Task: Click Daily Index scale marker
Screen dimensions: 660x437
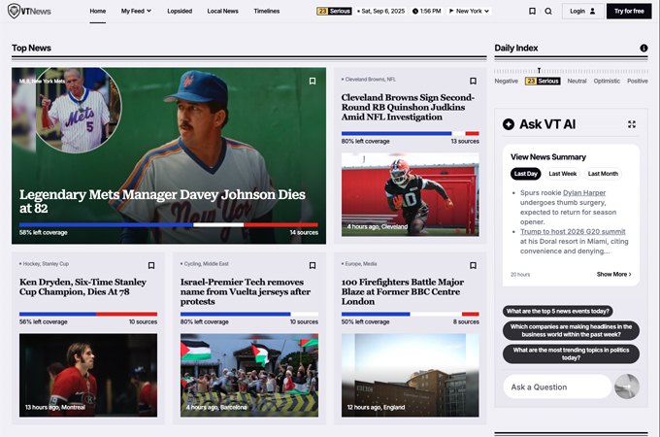Action: (539, 71)
